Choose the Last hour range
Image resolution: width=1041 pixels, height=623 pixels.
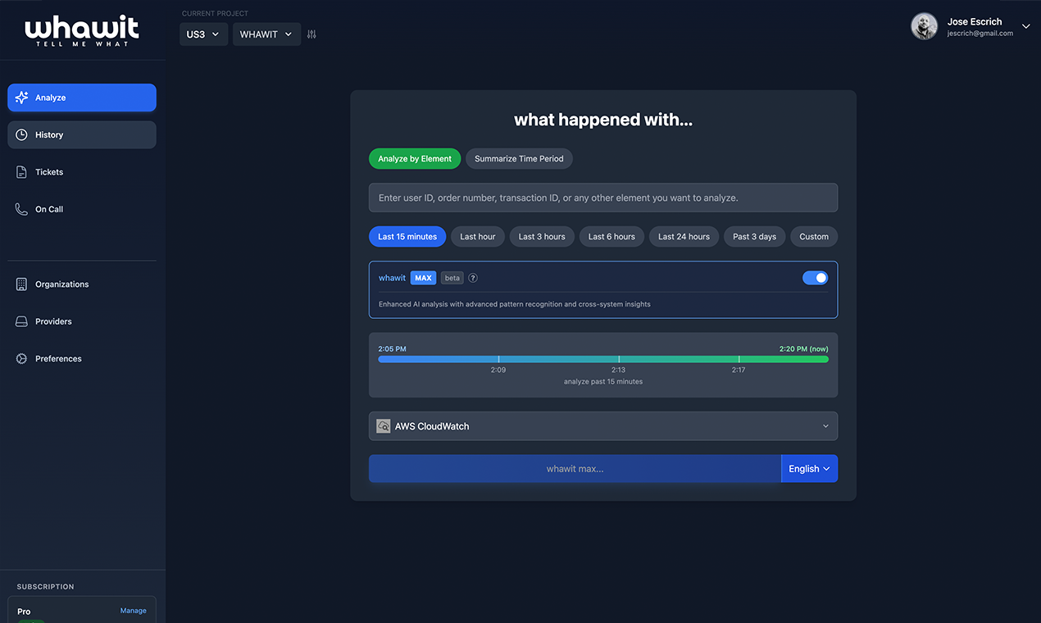click(478, 237)
